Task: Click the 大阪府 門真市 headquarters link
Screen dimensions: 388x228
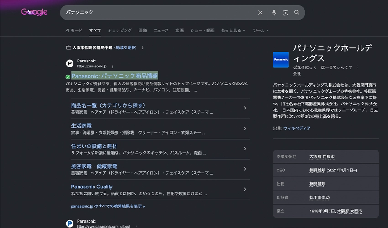Action: tap(322, 156)
